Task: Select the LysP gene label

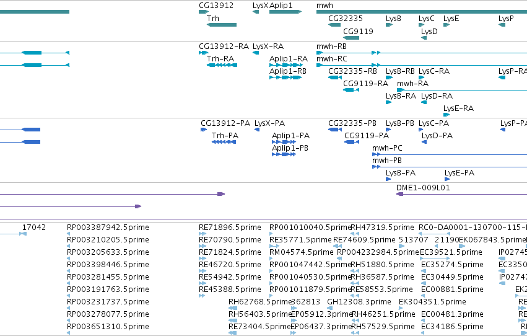Action: coord(506,19)
